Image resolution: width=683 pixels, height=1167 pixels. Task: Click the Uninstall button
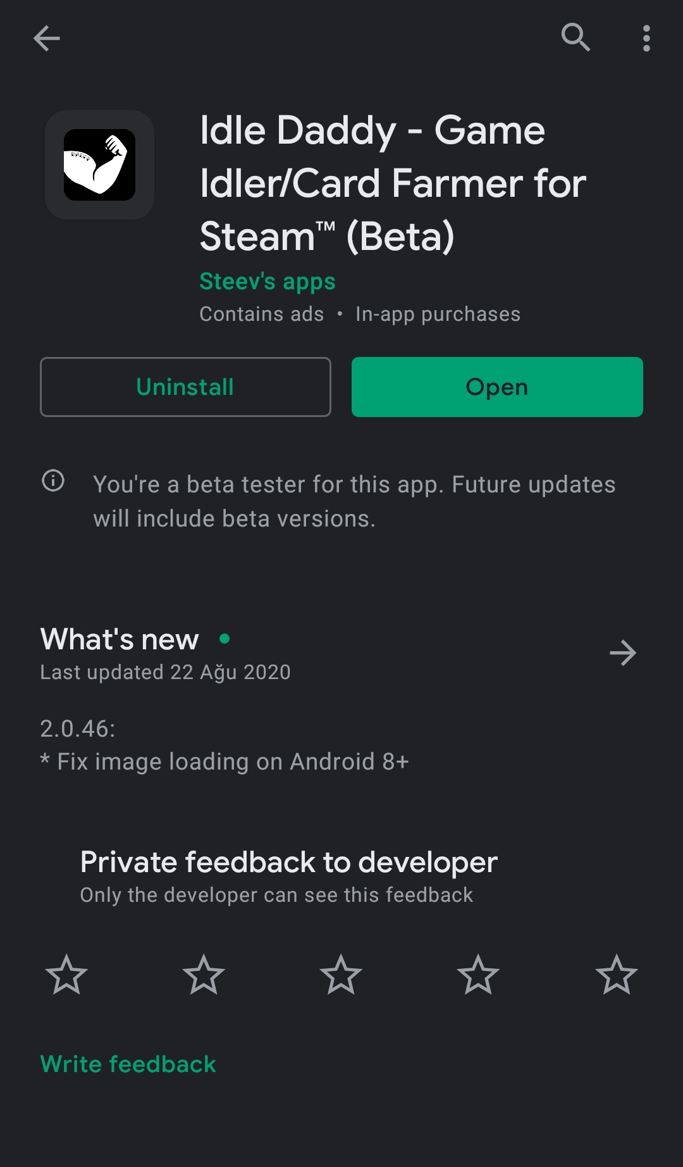pos(185,387)
